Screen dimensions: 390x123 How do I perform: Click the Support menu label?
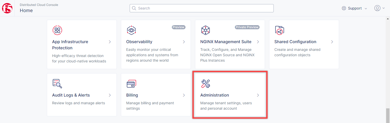355,8
